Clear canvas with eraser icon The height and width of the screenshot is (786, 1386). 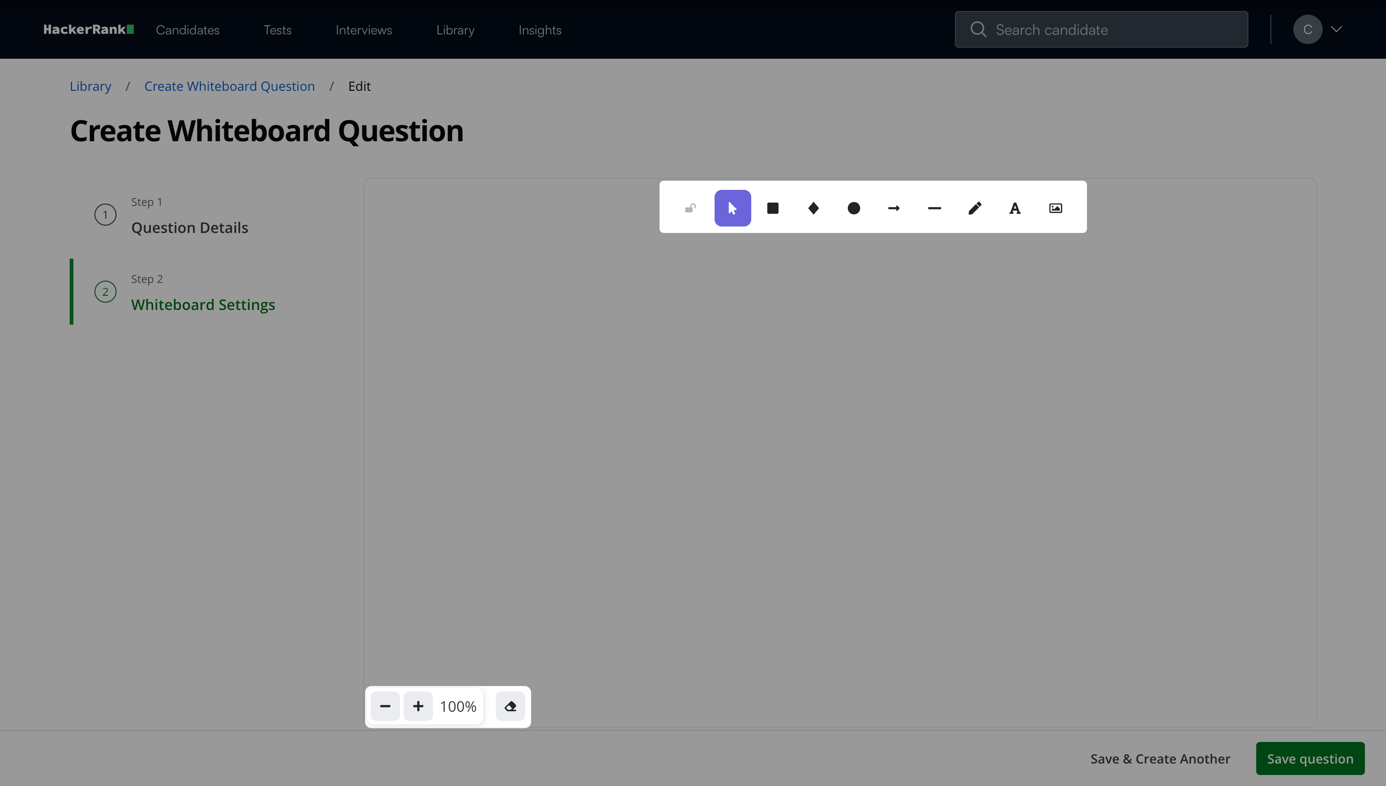(510, 706)
